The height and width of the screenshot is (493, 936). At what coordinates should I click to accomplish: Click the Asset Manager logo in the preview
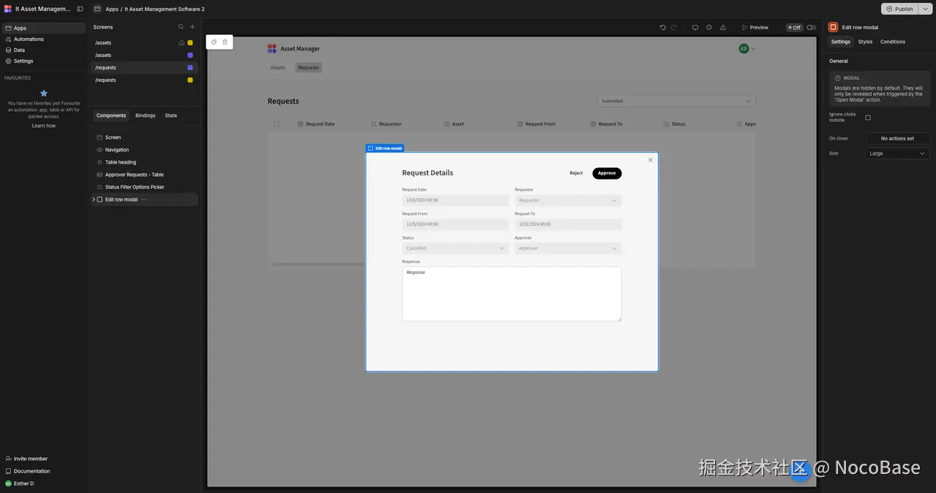click(272, 49)
